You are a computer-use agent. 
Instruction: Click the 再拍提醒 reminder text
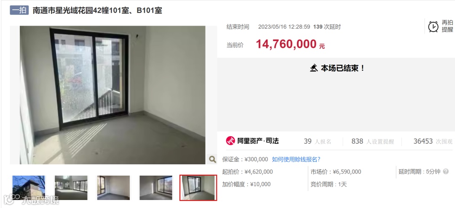click(x=447, y=26)
